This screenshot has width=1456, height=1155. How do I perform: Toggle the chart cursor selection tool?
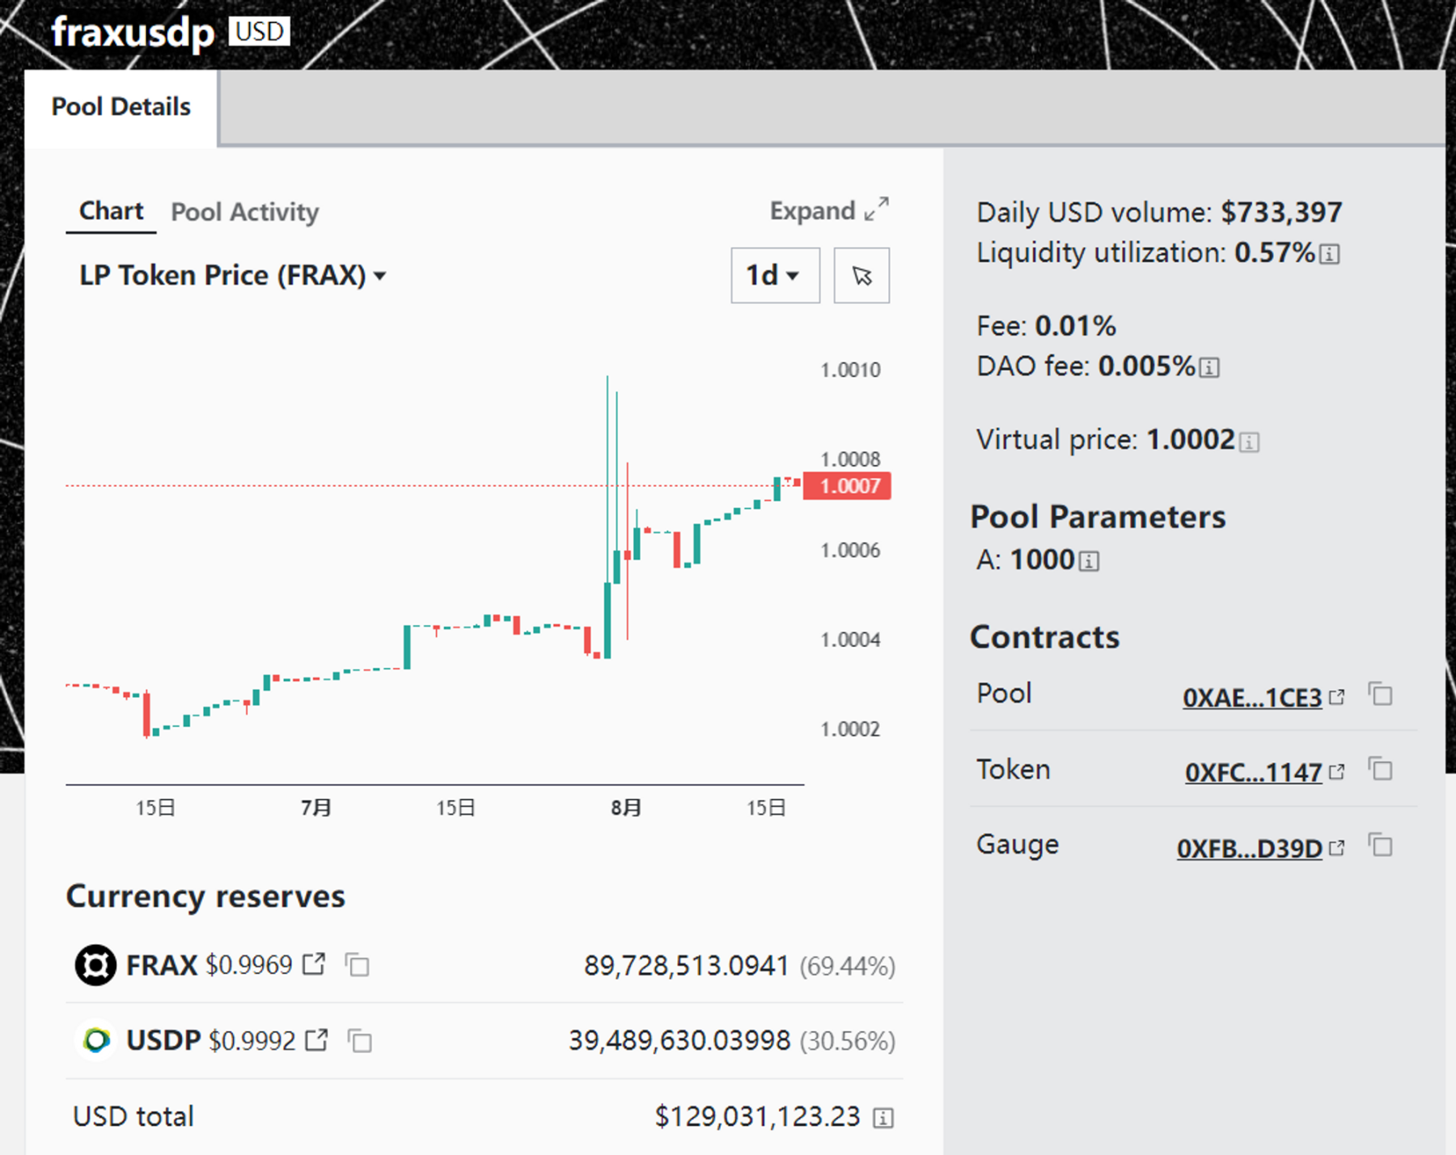pos(861,276)
